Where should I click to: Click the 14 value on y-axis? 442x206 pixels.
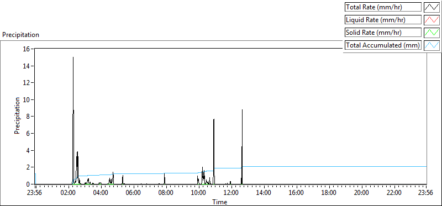[x=26, y=66]
